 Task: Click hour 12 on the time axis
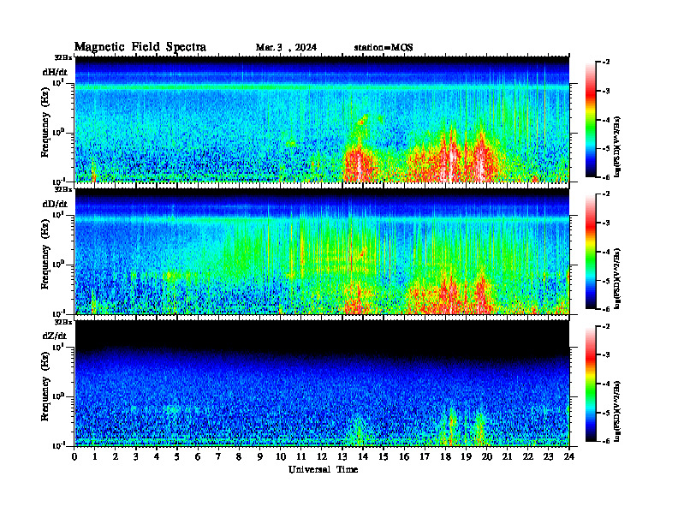[x=322, y=457]
